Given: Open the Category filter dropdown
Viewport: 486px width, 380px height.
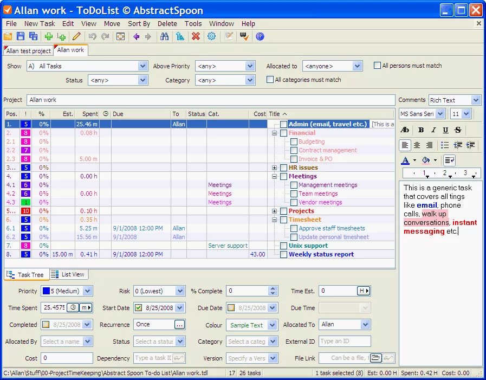Looking at the screenshot, I should click(250, 80).
